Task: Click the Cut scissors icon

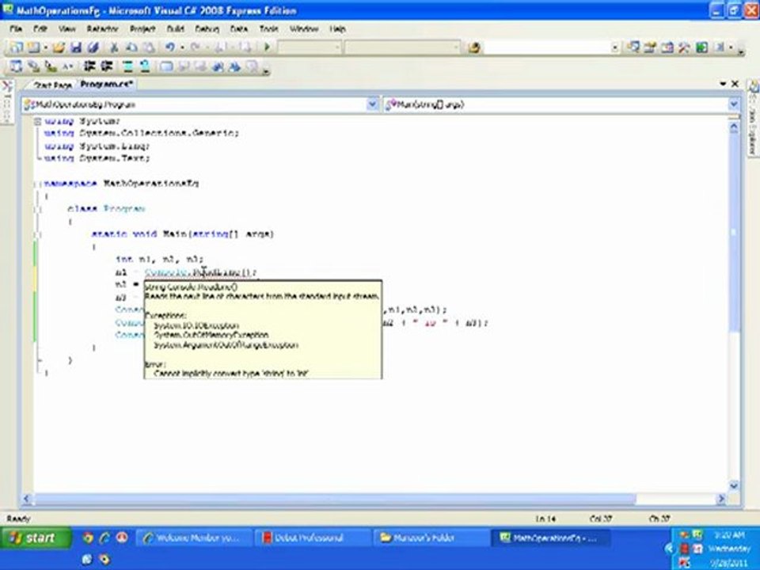Action: pos(114,47)
